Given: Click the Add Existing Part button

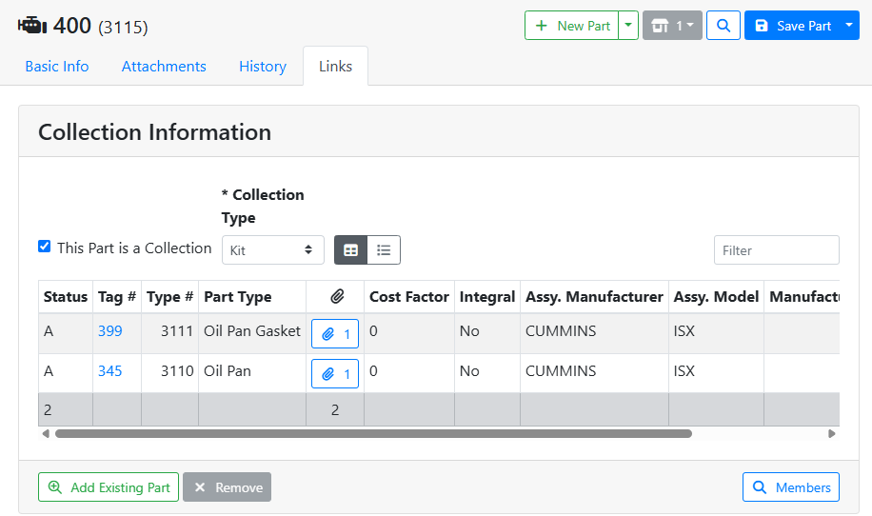Looking at the screenshot, I should point(109,487).
